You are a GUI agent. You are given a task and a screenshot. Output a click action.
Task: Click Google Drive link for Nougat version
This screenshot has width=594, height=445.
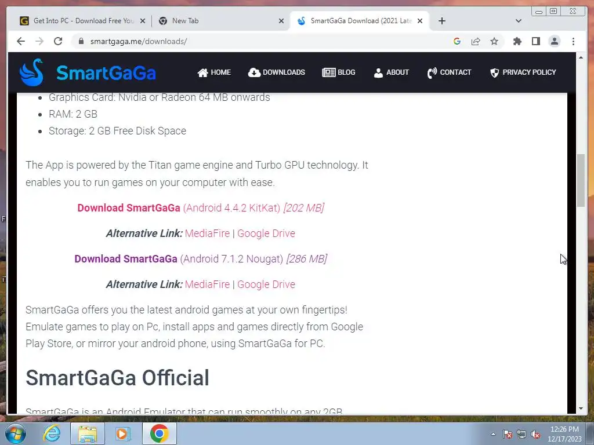click(266, 284)
